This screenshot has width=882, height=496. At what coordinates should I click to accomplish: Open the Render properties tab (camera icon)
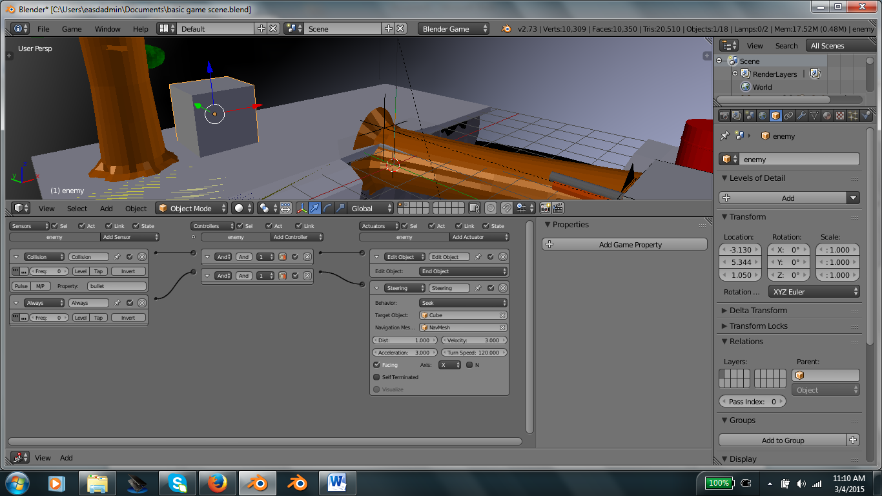tap(724, 116)
